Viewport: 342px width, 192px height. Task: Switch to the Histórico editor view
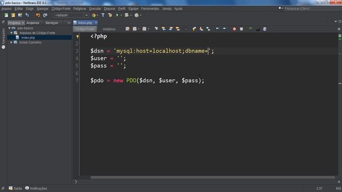pyautogui.click(x=109, y=29)
